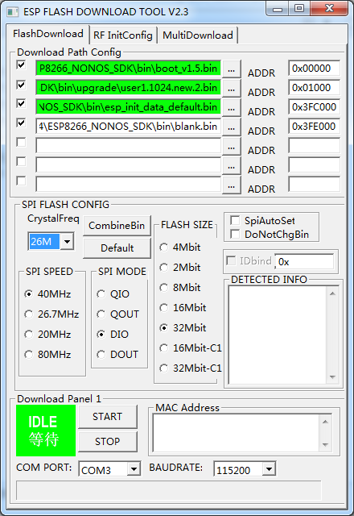Screen dimensions: 354x516
Task: Choose 8Mbit flash size
Action: pyautogui.click(x=164, y=288)
